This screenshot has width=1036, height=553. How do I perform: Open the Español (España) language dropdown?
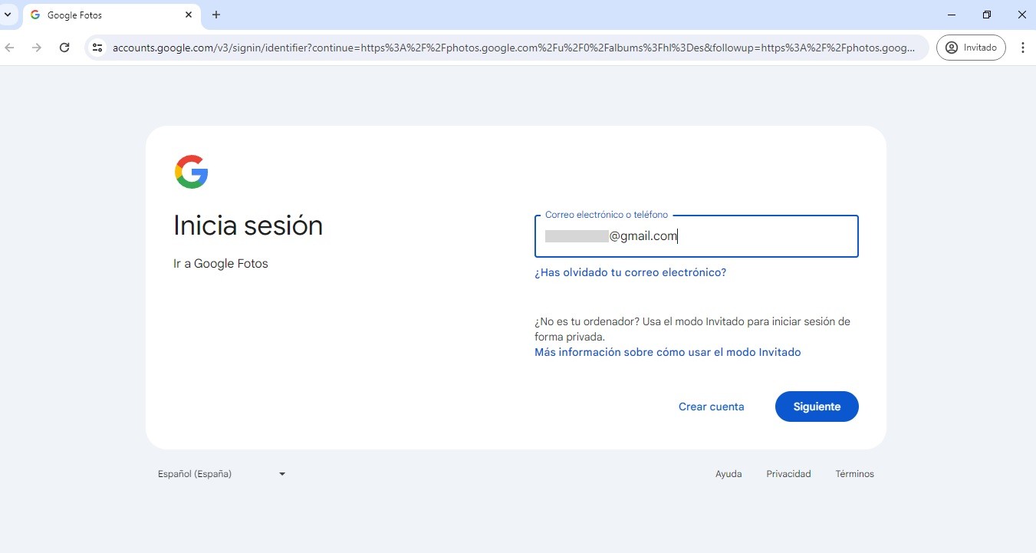[222, 474]
